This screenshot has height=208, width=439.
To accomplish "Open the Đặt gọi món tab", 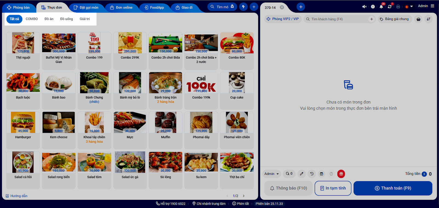I will (x=86, y=7).
